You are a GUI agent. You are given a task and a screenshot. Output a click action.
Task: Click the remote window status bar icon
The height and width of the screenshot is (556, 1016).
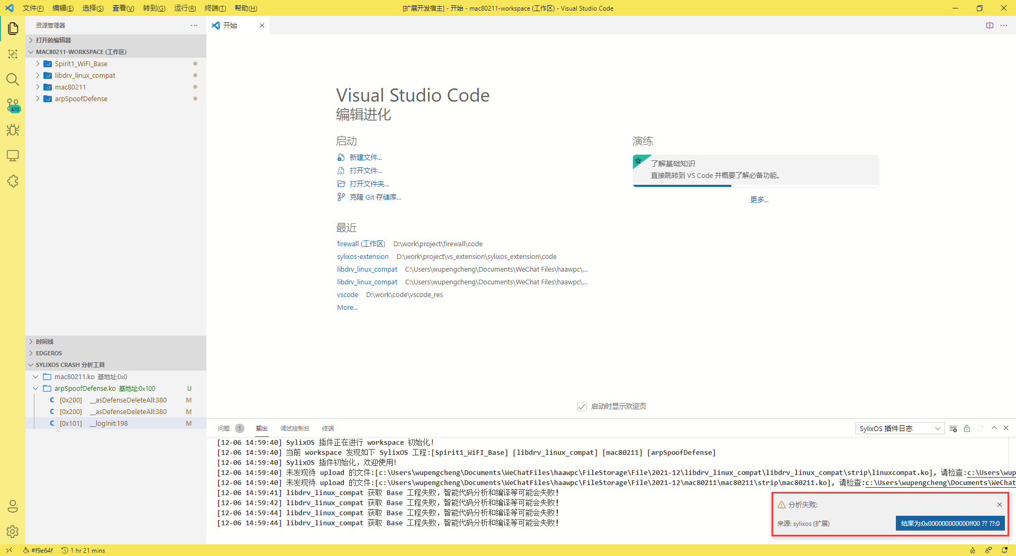[9, 550]
